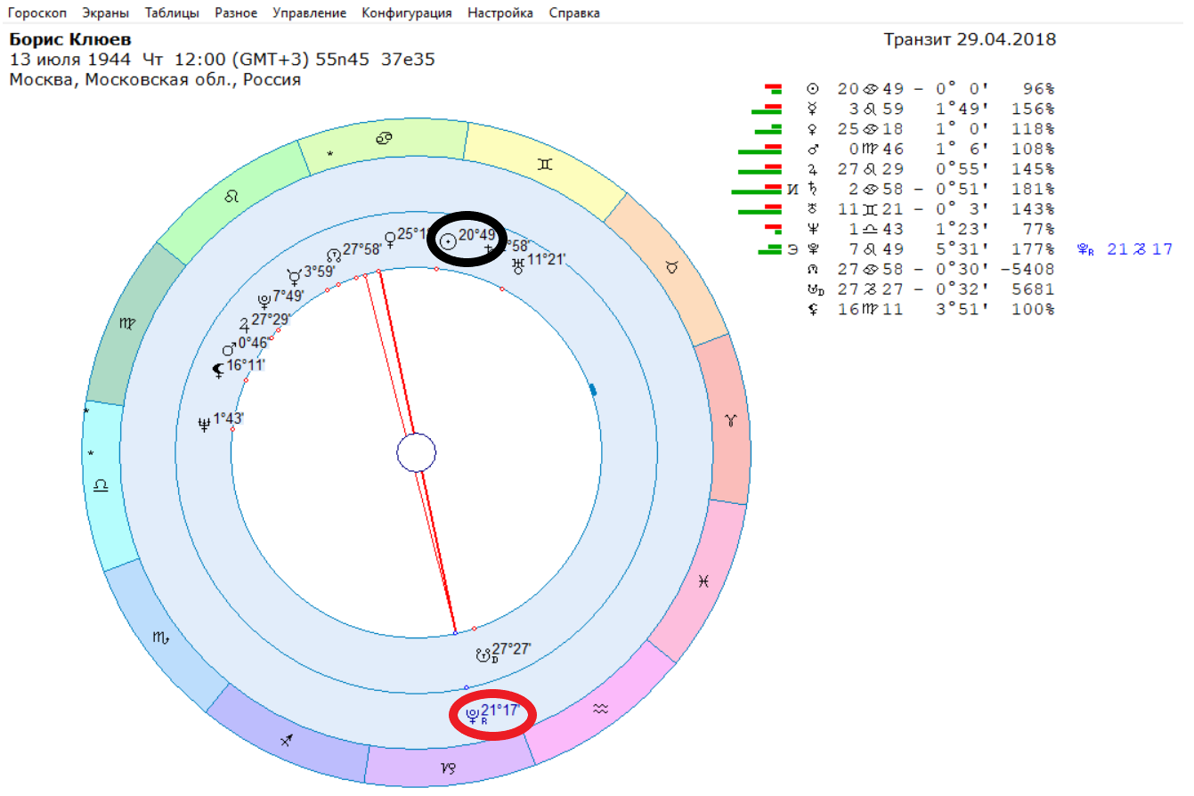Select the Pisces sign on the zodiac ring
The width and height of the screenshot is (1194, 796).
[x=703, y=581]
